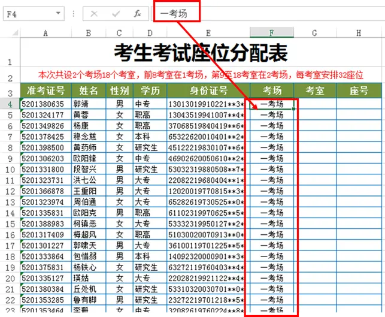The height and width of the screenshot is (317, 385).
Task: Click ID number 13043519941007**4*
Action: pyautogui.click(x=208, y=115)
